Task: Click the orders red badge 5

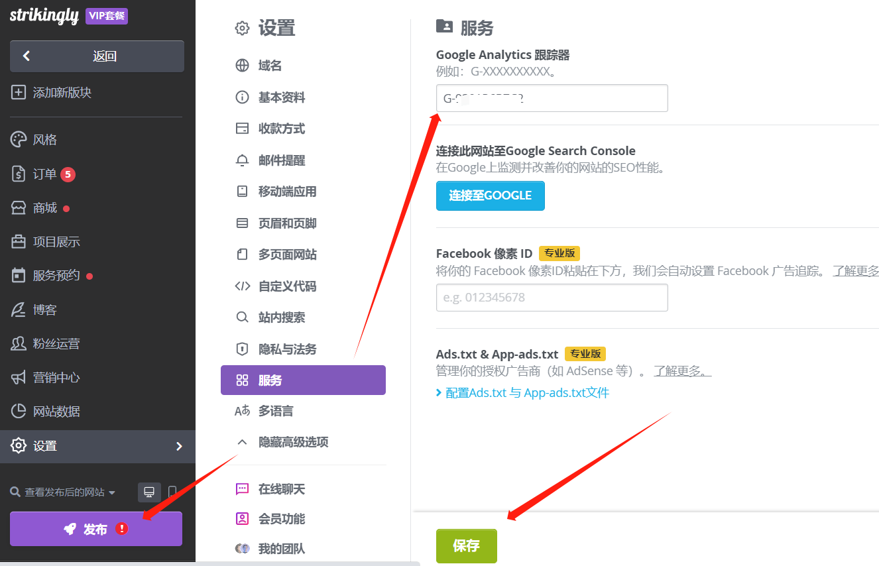Action: point(68,174)
